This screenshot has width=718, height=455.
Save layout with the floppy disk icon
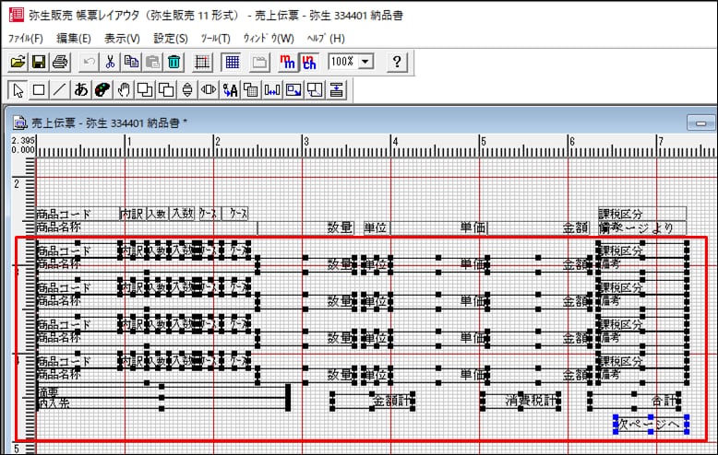[39, 62]
